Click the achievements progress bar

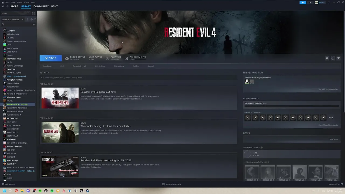click(292, 106)
